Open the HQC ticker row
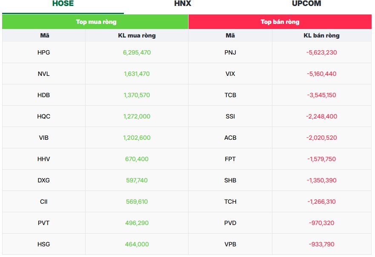Image resolution: width=375 pixels, height=257 pixels. [x=44, y=116]
